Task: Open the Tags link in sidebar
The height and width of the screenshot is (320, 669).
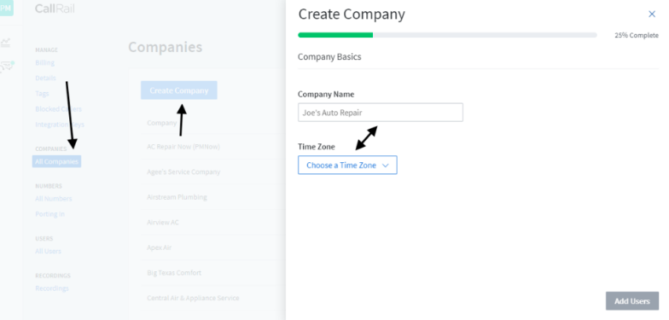Action: 42,94
